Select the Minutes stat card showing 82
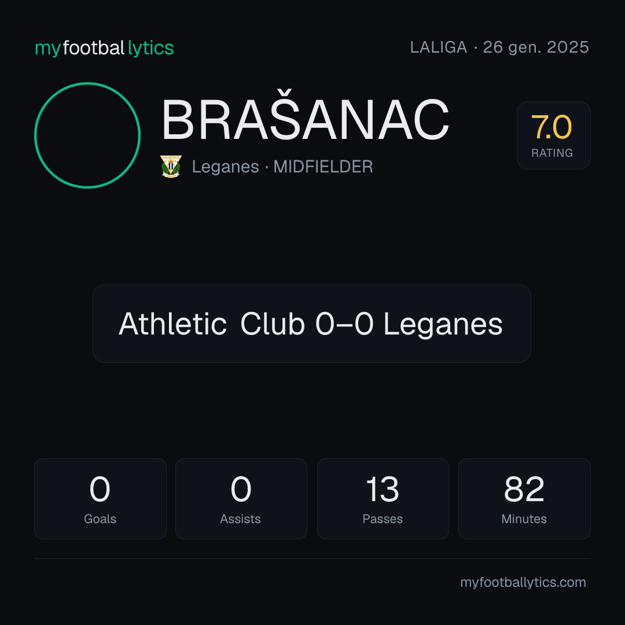This screenshot has width=625, height=625. [524, 499]
